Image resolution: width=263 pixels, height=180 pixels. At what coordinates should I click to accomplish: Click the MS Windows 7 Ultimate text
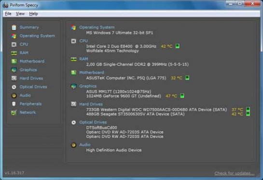click(120, 33)
